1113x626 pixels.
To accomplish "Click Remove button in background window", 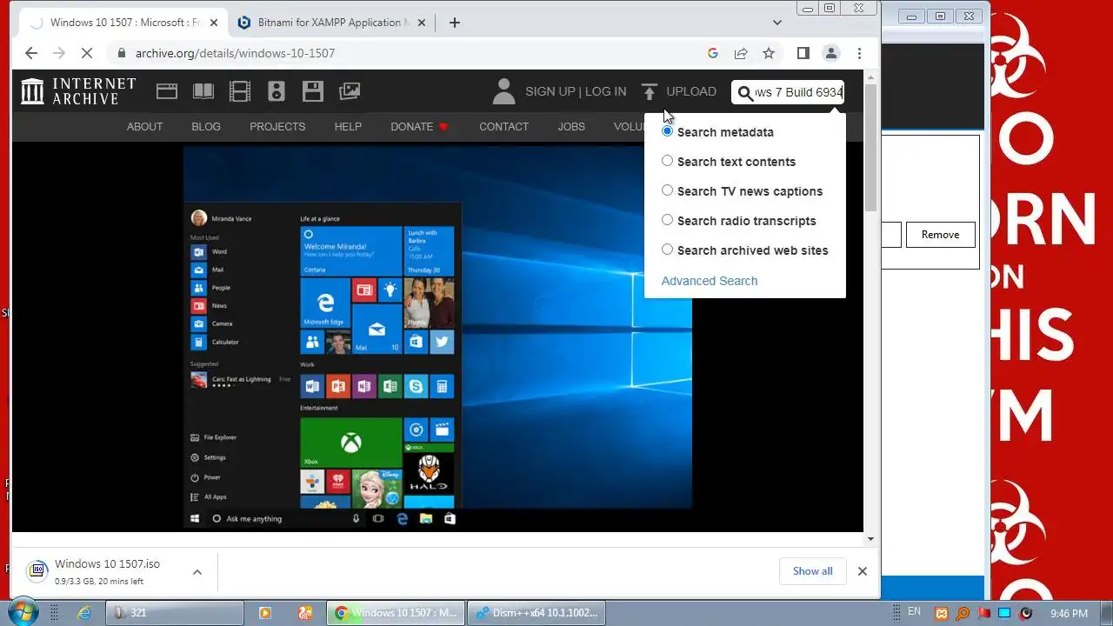I will (940, 235).
